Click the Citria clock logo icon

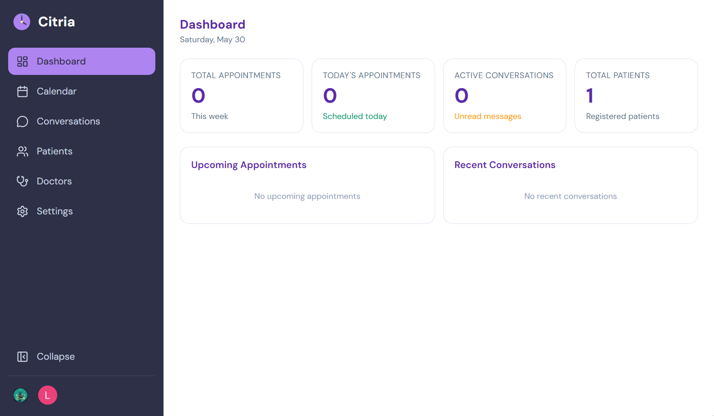22,21
